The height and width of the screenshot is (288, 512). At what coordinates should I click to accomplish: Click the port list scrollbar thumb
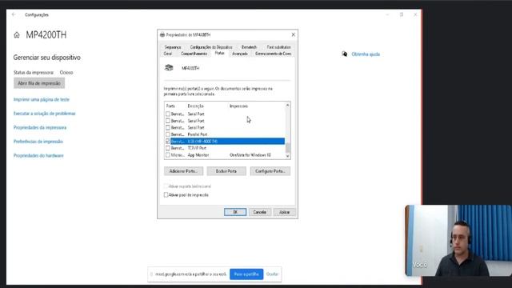[x=287, y=147]
